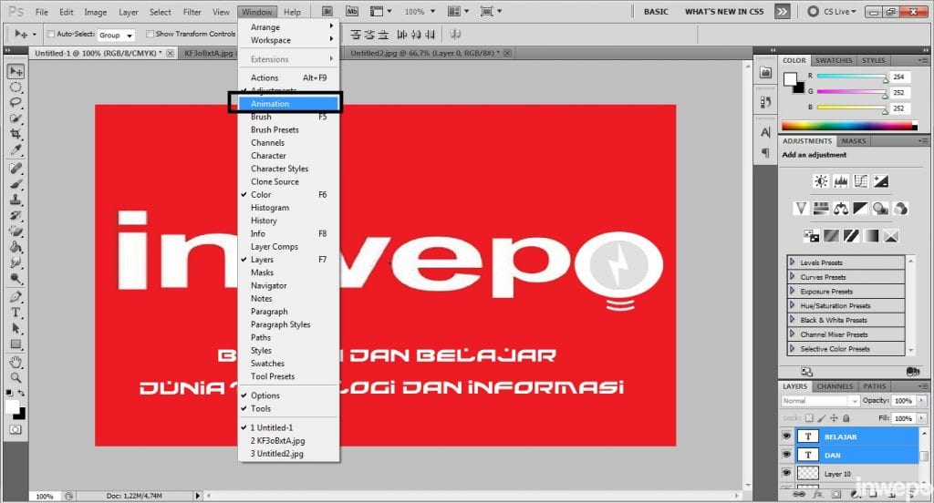The image size is (934, 503).
Task: Switch to the Swatches tab
Action: (x=834, y=60)
